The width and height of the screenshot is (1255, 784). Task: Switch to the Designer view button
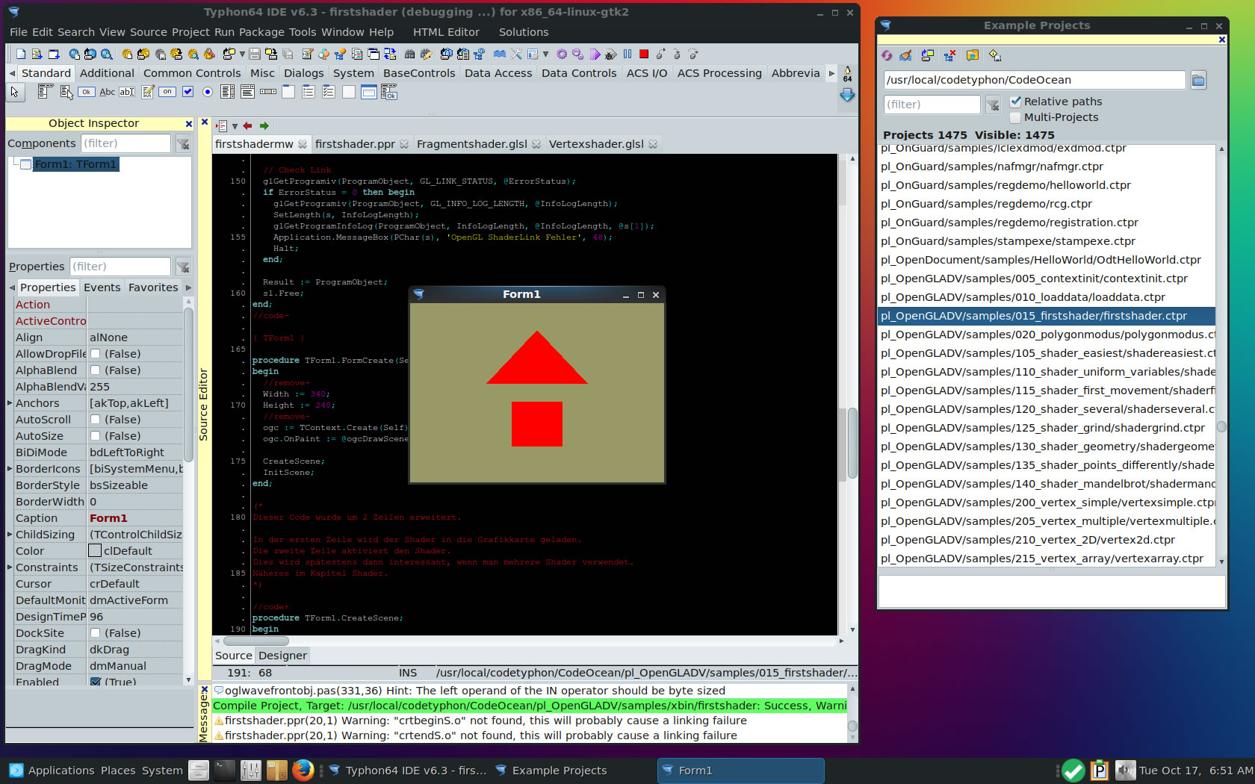282,656
